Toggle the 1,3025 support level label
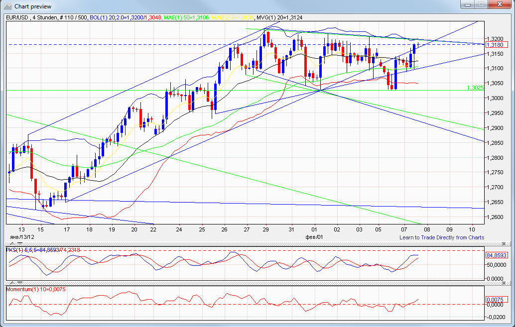This screenshot has width=515, height=327. [474, 87]
